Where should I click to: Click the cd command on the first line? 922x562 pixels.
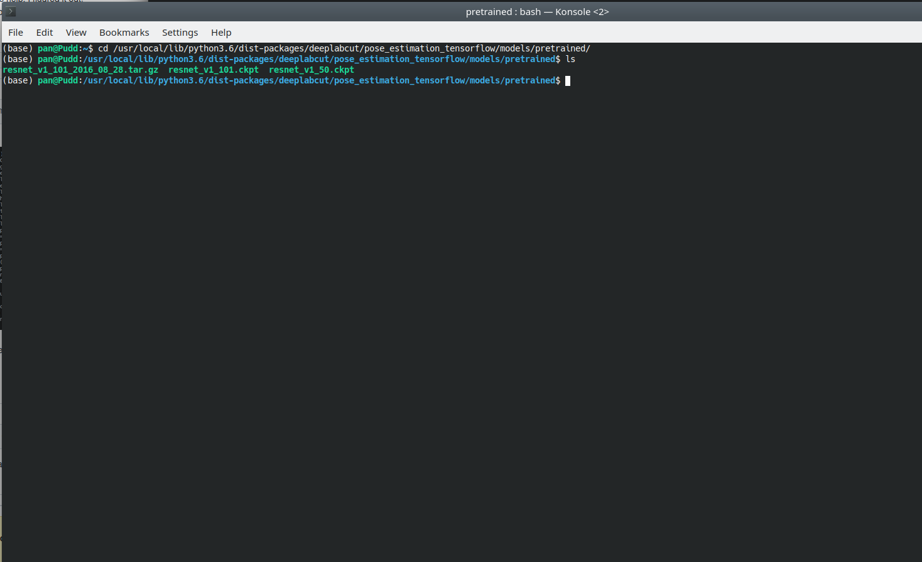pyautogui.click(x=104, y=48)
